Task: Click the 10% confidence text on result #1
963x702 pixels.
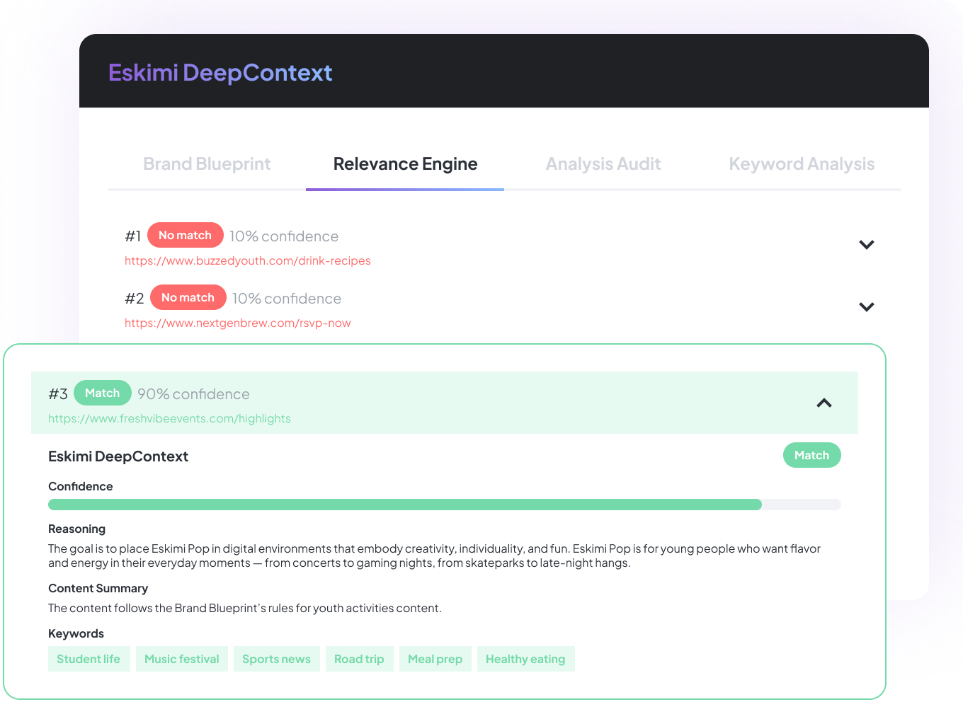Action: [x=284, y=236]
